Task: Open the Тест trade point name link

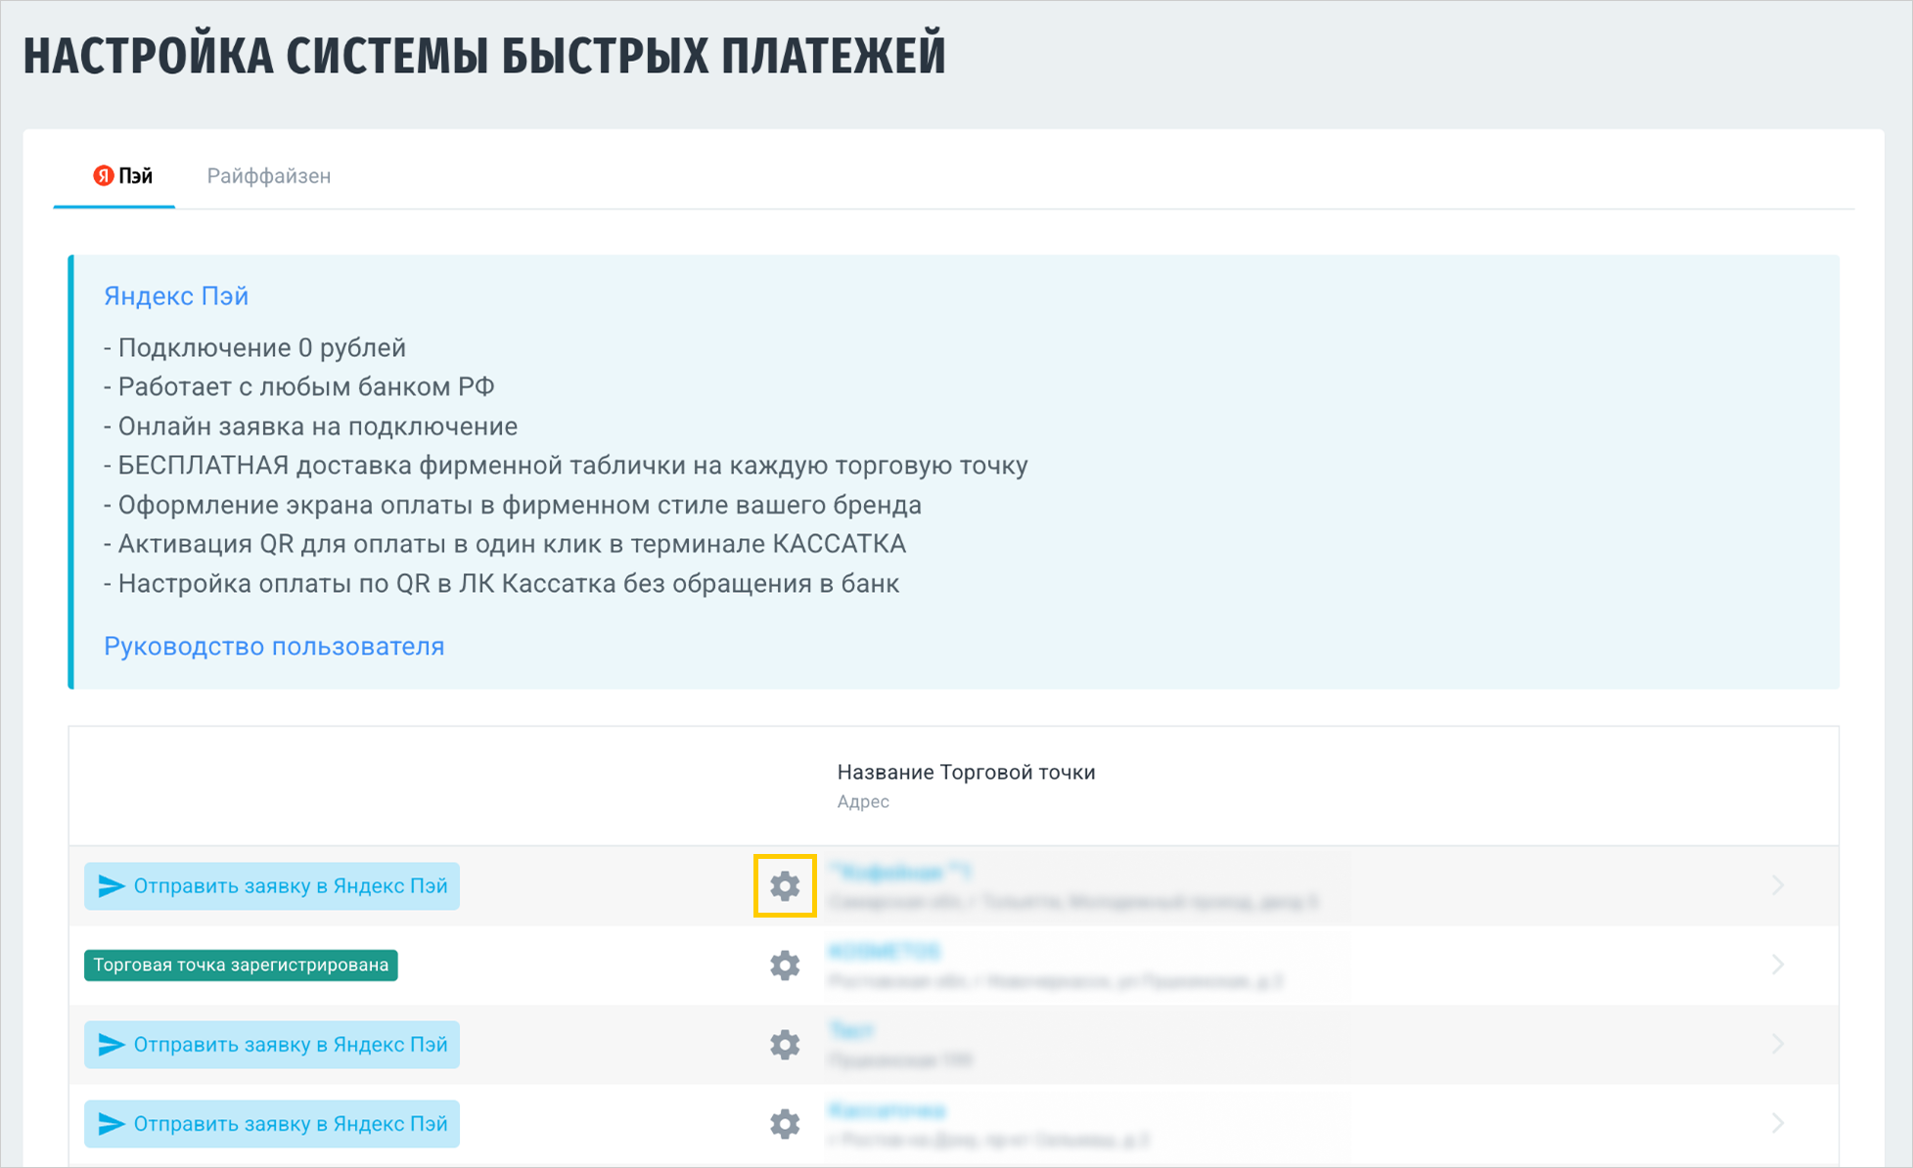Action: point(850,1030)
